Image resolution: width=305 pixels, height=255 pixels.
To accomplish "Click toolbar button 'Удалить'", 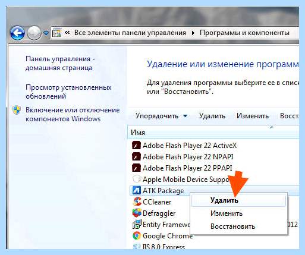I will 212,116.
